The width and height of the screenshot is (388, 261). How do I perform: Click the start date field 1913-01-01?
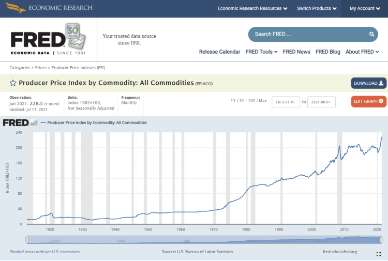point(286,102)
